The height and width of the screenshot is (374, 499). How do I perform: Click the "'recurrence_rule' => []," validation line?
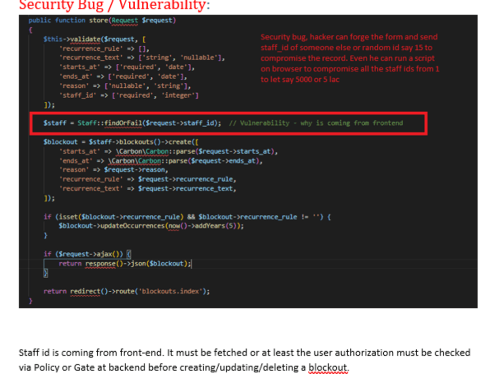104,49
